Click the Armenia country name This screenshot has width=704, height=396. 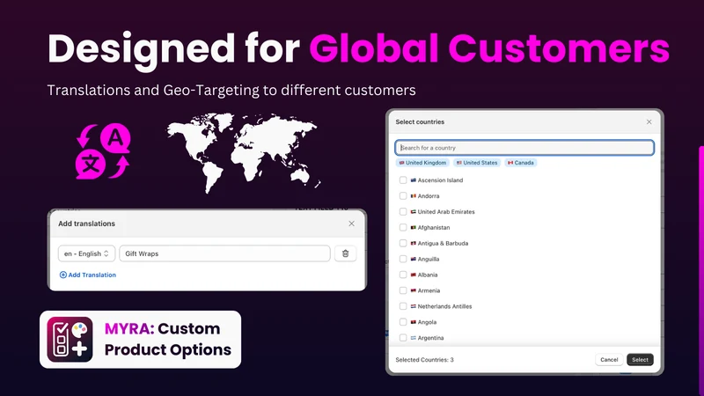point(429,290)
